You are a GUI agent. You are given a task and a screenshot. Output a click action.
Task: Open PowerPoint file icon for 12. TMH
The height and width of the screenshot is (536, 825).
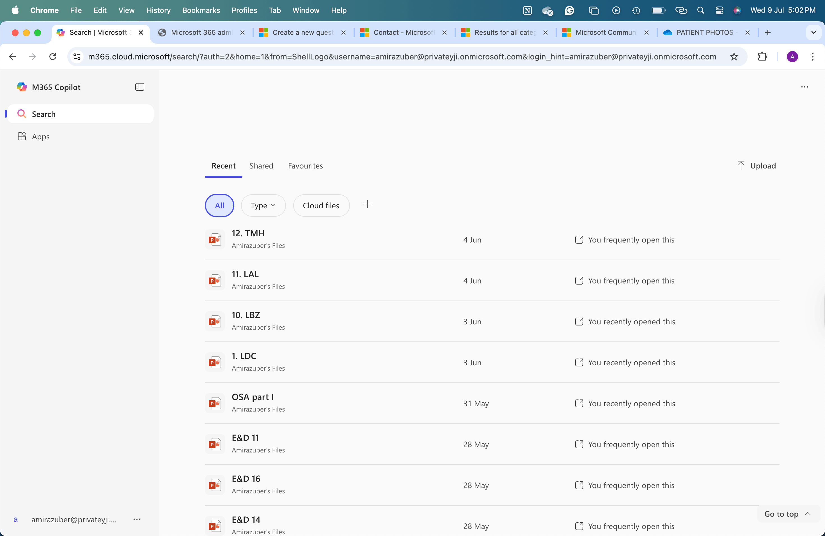[215, 239]
